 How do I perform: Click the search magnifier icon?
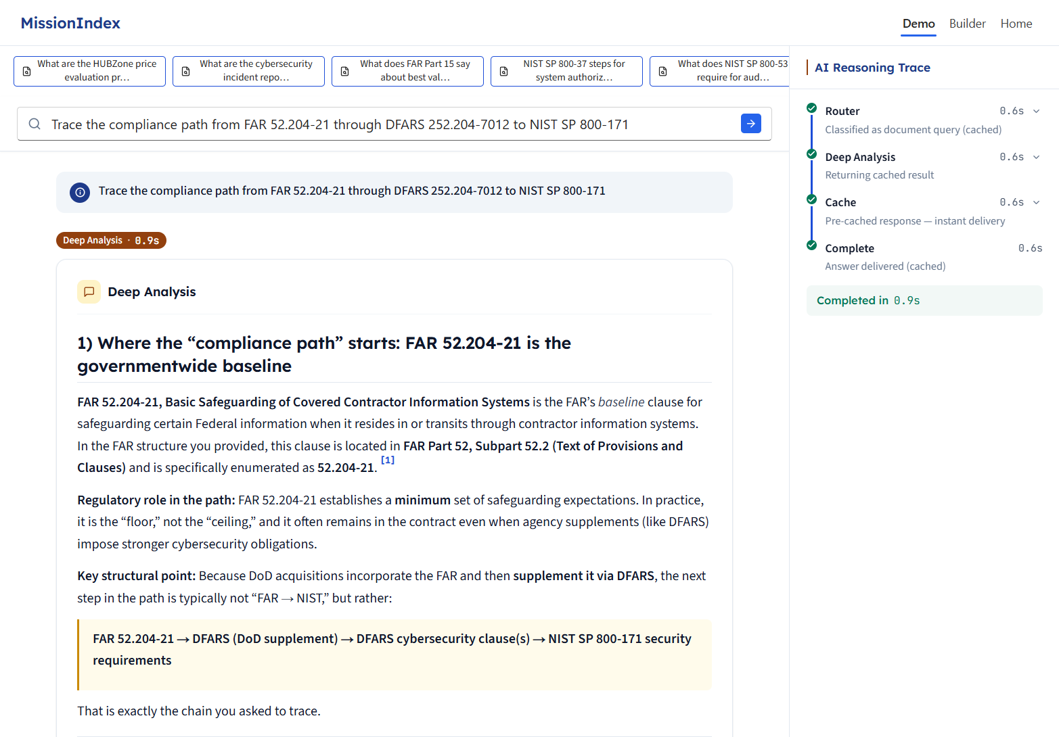(x=35, y=124)
